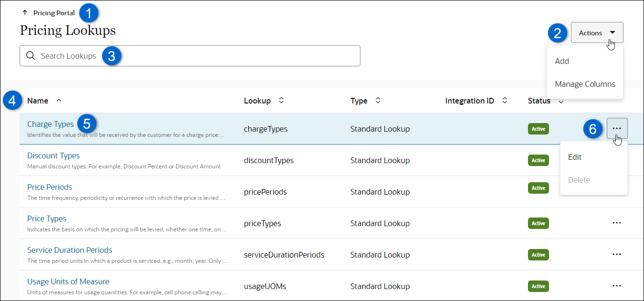Screen dimensions: 644x301
Task: Open row actions ellipsis for Service Duration Periods
Action: coord(617,254)
